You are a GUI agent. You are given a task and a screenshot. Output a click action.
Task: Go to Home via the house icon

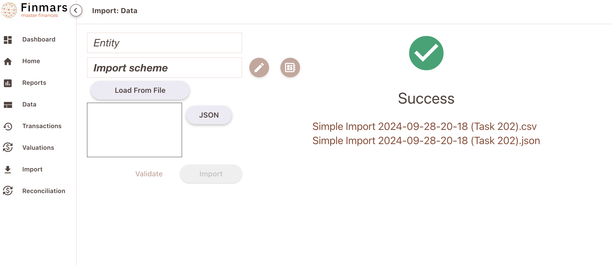pos(8,61)
